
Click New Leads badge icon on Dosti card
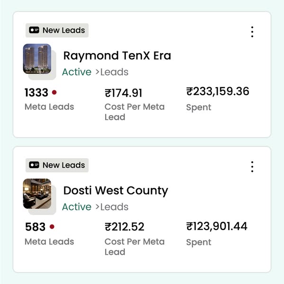[34, 165]
